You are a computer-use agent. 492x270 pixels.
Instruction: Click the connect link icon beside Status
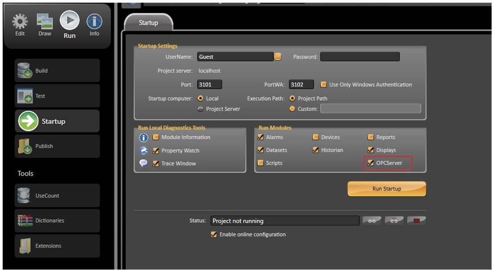coord(372,221)
